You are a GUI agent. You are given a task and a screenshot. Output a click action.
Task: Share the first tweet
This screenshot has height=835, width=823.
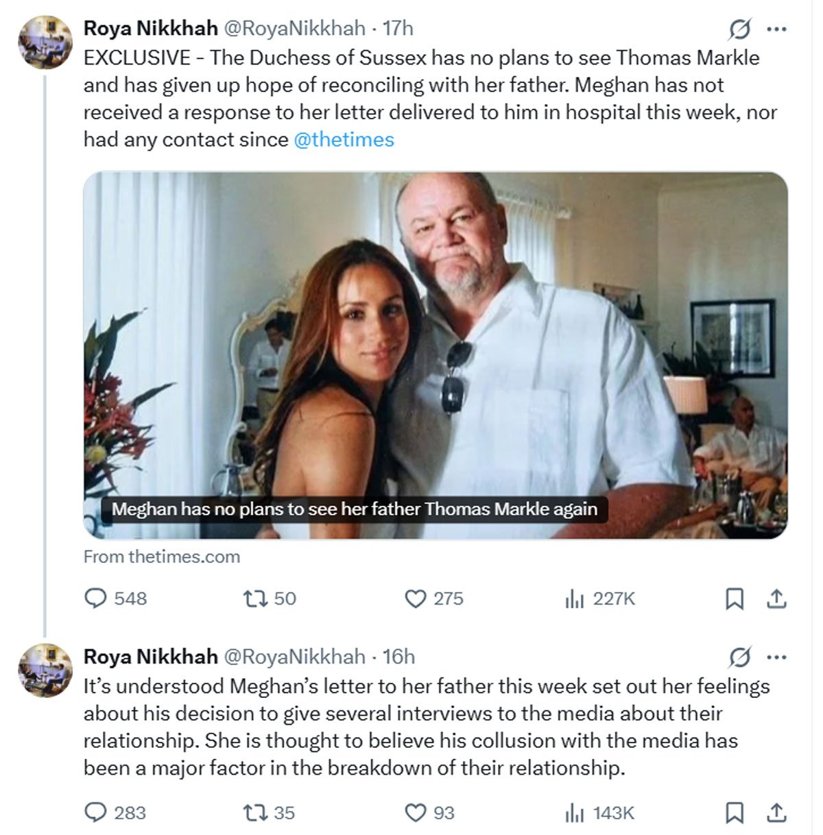coord(776,599)
